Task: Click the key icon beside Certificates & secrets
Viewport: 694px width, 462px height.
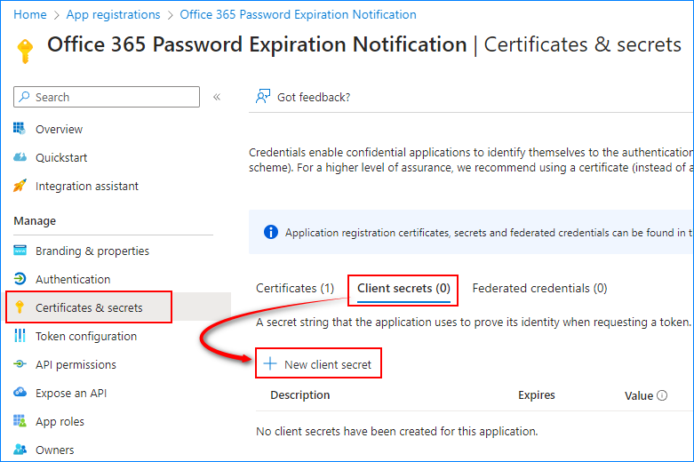Action: (20, 307)
